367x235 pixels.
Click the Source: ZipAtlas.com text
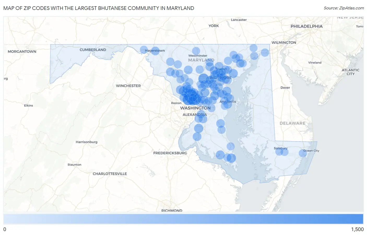(x=344, y=8)
